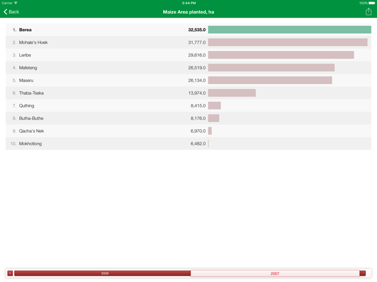
Task: Tap the Wi-Fi icon in status bar
Action: point(16,3)
